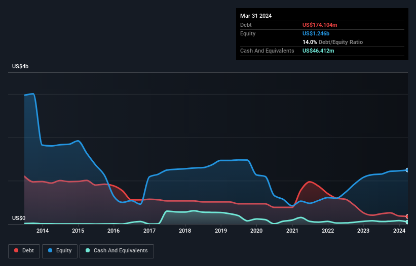Click the 2021 x-axis label

click(x=292, y=231)
